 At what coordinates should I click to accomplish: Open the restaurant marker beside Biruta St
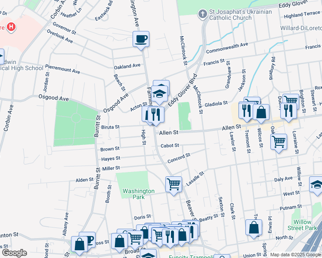pos(155,115)
